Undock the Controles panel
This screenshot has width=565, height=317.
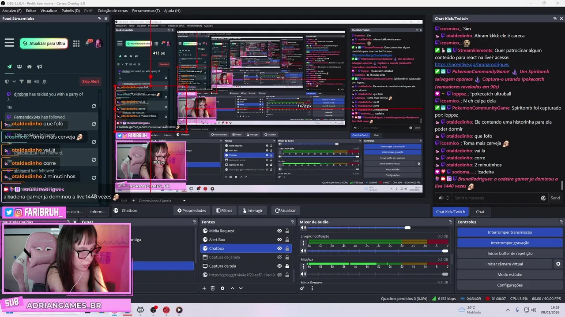(561, 222)
